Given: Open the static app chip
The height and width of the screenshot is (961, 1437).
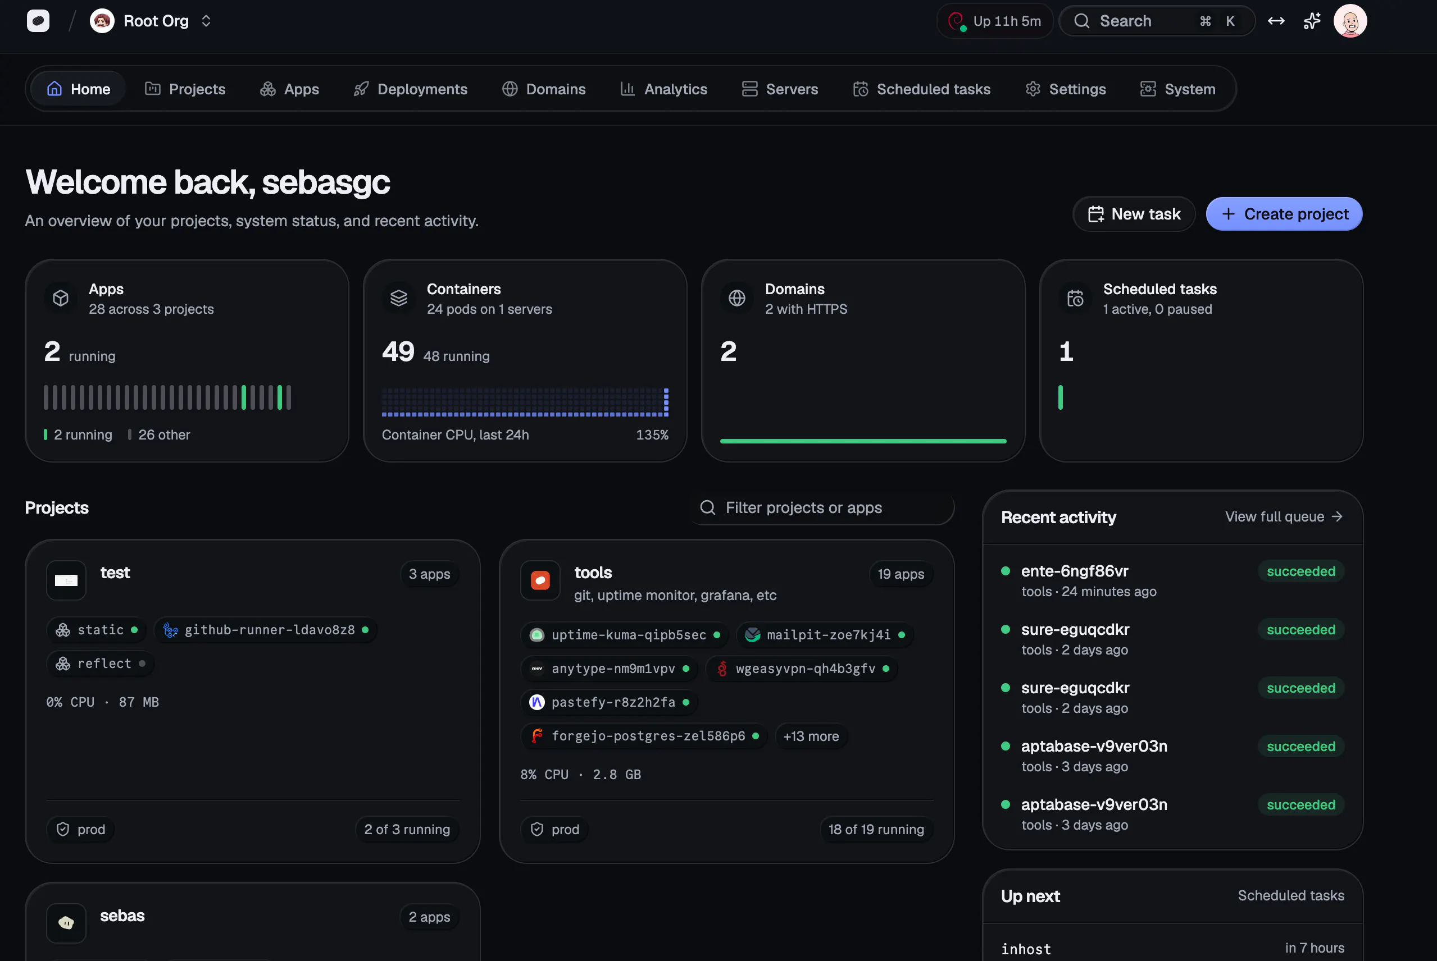Looking at the screenshot, I should 97,629.
